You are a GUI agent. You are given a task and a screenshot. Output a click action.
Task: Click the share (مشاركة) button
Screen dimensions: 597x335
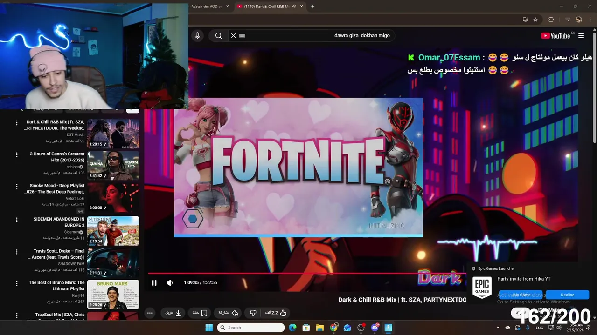pyautogui.click(x=229, y=313)
